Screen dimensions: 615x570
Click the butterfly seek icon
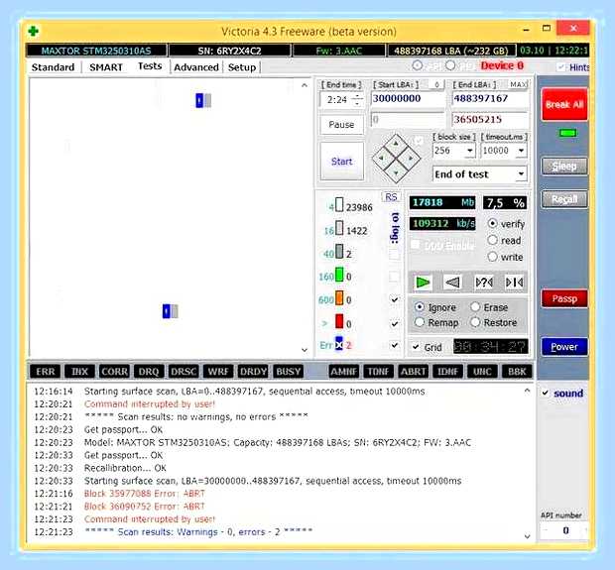[514, 283]
